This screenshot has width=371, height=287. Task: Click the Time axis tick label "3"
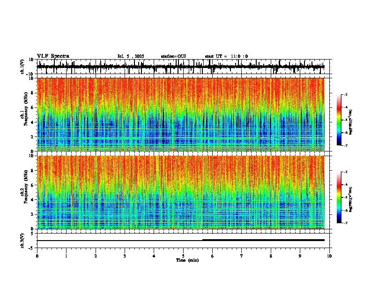(125, 256)
